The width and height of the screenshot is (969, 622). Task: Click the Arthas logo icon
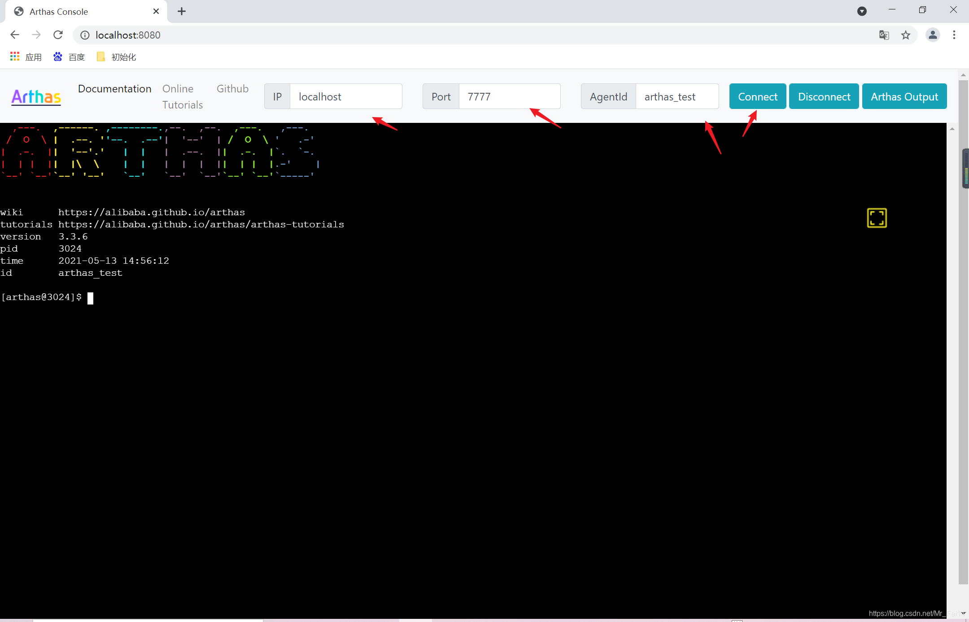[36, 97]
